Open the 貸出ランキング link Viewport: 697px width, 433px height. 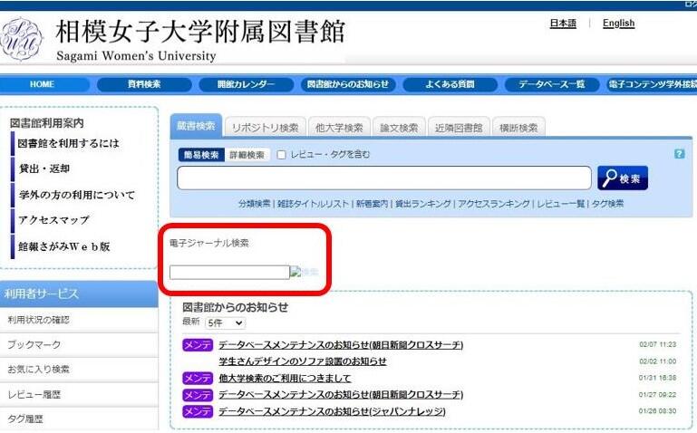click(423, 204)
